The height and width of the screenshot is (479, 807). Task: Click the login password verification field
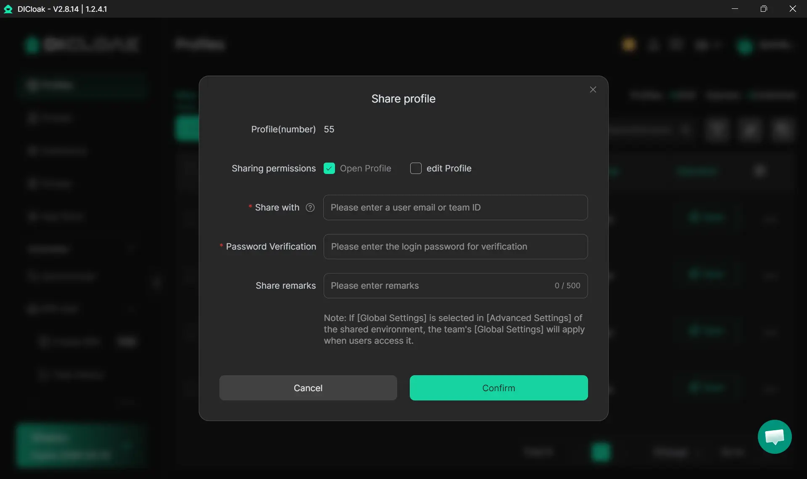click(x=455, y=247)
